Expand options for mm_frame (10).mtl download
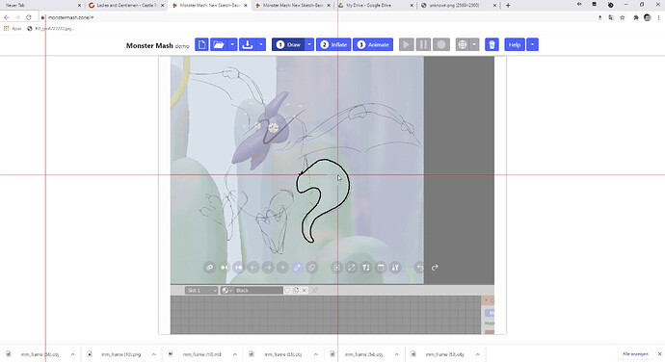Viewport: 665px width, 362px height. click(234, 354)
